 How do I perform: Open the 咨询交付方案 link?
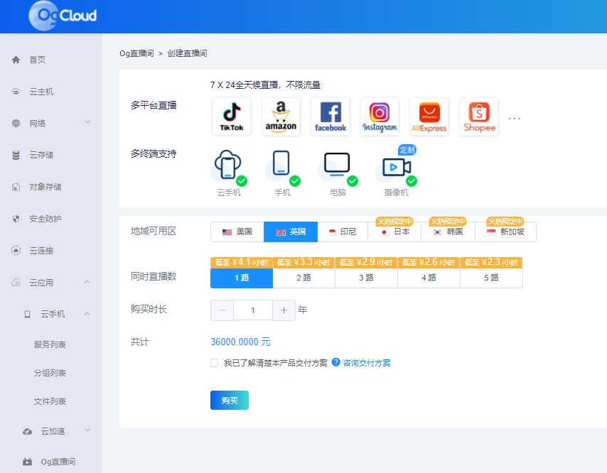[x=367, y=363]
